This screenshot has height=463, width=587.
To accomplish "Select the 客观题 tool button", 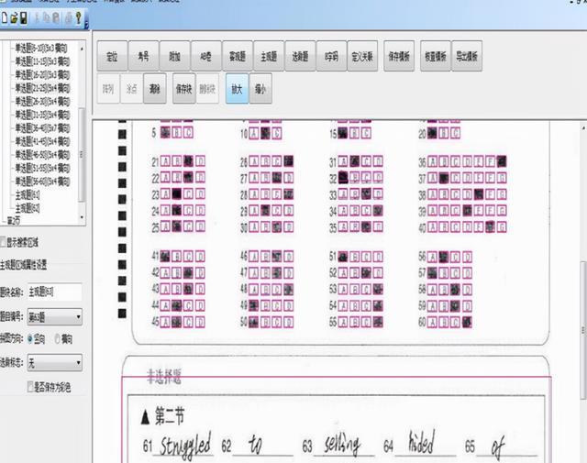I will click(238, 56).
